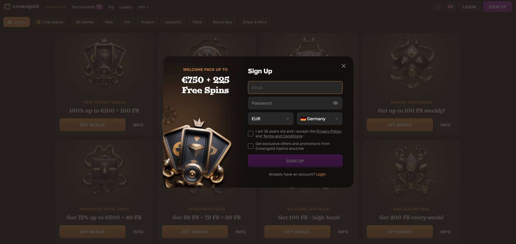Click the Login link below form
The width and height of the screenshot is (516, 244).
coord(321,174)
